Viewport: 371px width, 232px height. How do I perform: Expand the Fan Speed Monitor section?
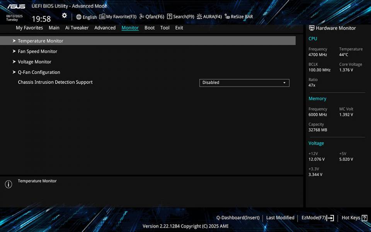click(x=37, y=51)
